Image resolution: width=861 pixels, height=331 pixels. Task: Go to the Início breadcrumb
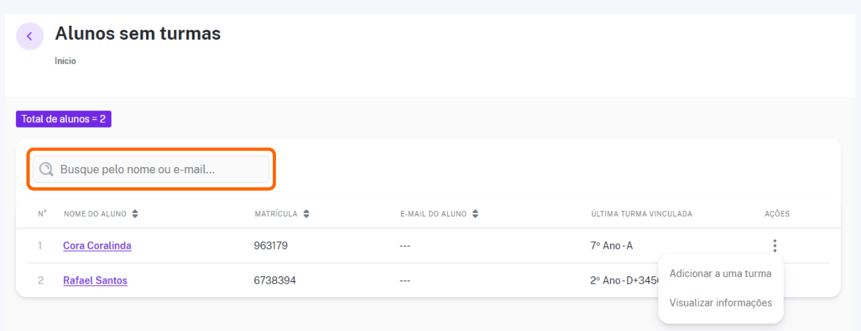(x=65, y=61)
